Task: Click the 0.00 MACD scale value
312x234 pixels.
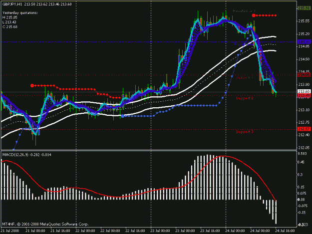Action: coord(301,200)
